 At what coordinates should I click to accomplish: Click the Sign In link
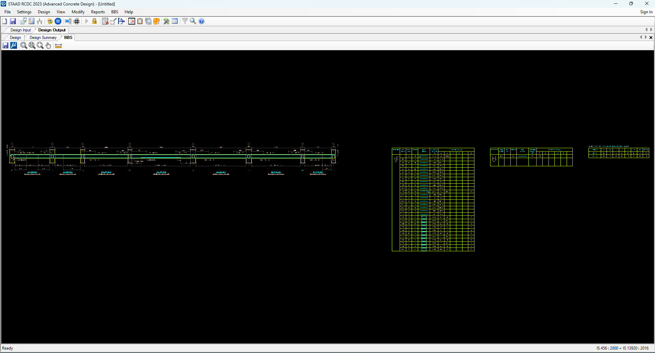point(646,12)
